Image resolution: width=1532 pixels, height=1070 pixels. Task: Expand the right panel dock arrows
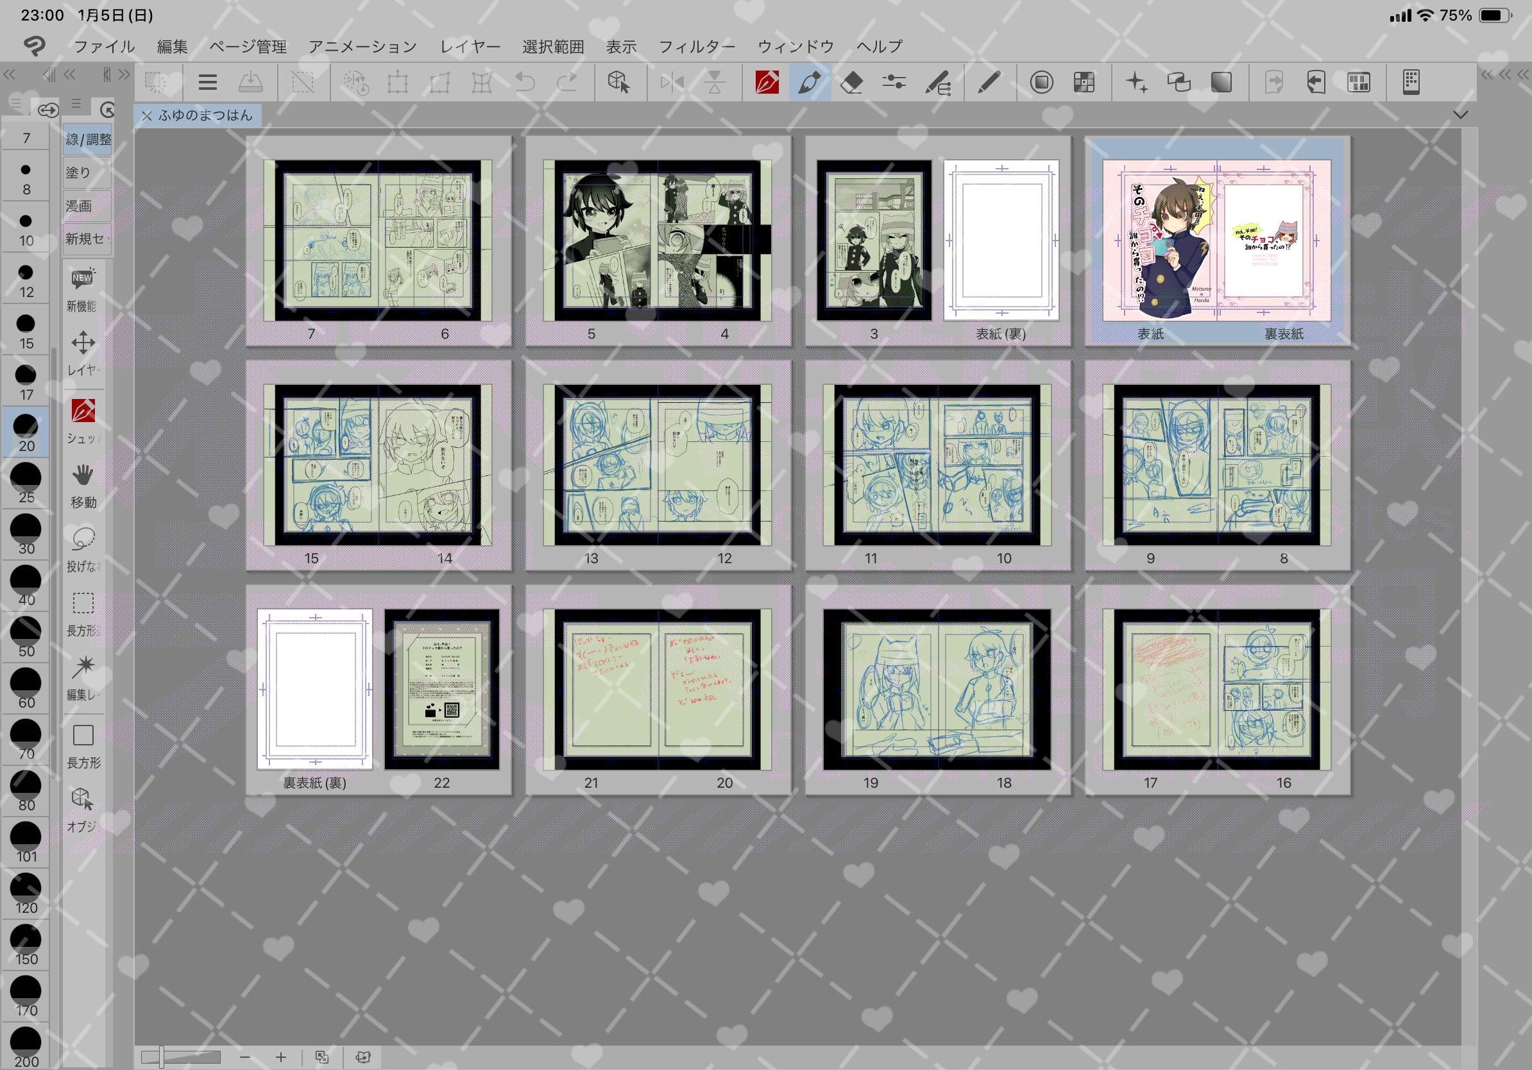(x=1504, y=74)
